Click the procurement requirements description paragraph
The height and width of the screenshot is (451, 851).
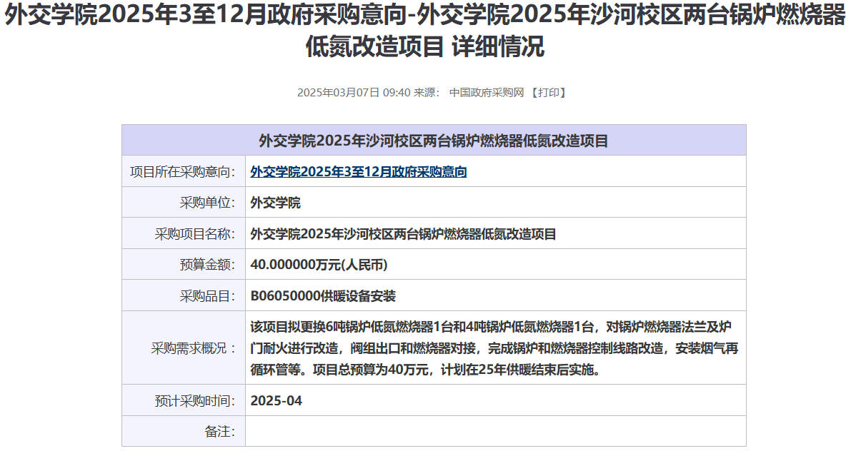[x=494, y=348]
